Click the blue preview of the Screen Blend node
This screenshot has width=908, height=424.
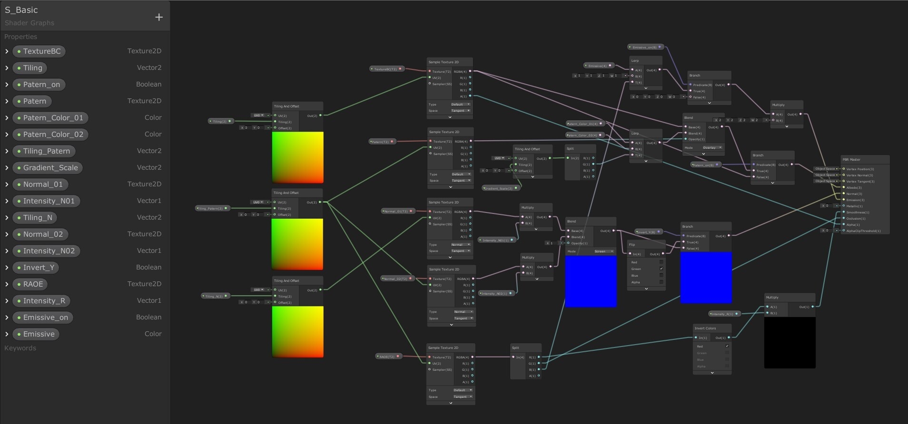591,281
